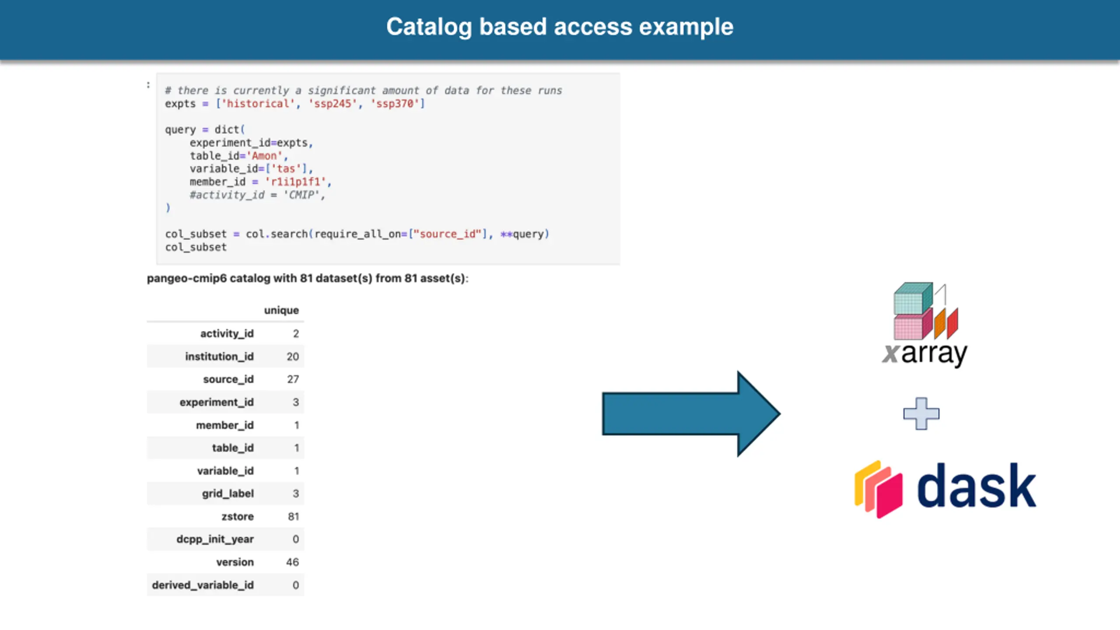Viewport: 1120px width, 630px height.
Task: Click the dcpp_init_year row label
Action: [215, 539]
